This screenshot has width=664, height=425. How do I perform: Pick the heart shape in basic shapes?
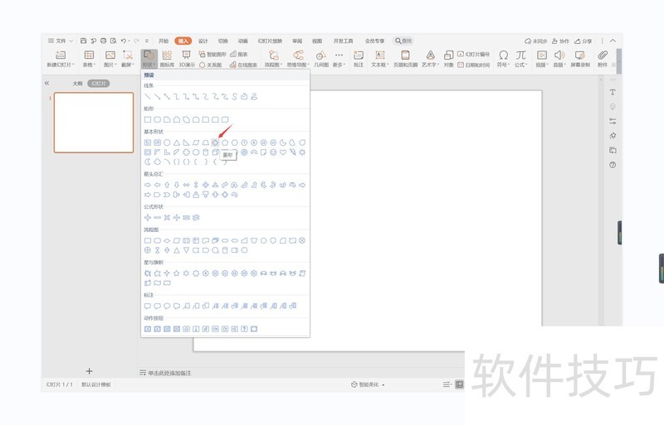point(283,152)
